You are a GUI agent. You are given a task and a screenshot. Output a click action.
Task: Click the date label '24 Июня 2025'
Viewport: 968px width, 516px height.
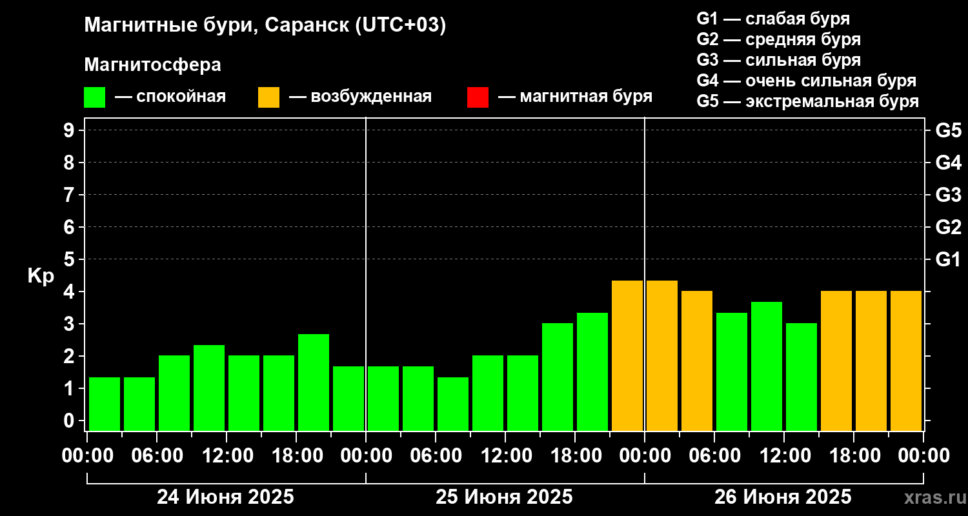click(x=226, y=497)
